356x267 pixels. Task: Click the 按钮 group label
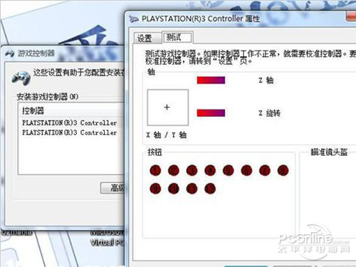point(155,152)
